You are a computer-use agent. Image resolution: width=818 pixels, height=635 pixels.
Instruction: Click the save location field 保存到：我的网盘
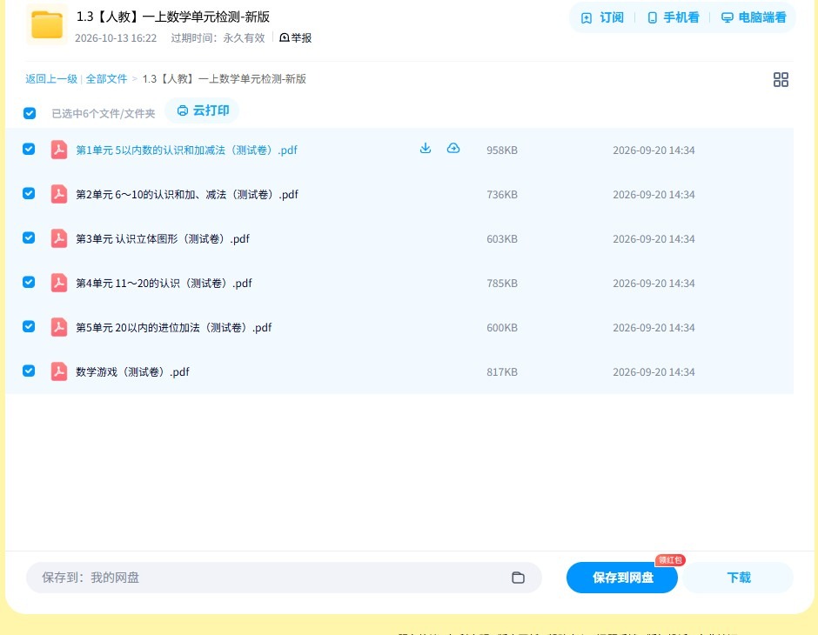tap(284, 578)
